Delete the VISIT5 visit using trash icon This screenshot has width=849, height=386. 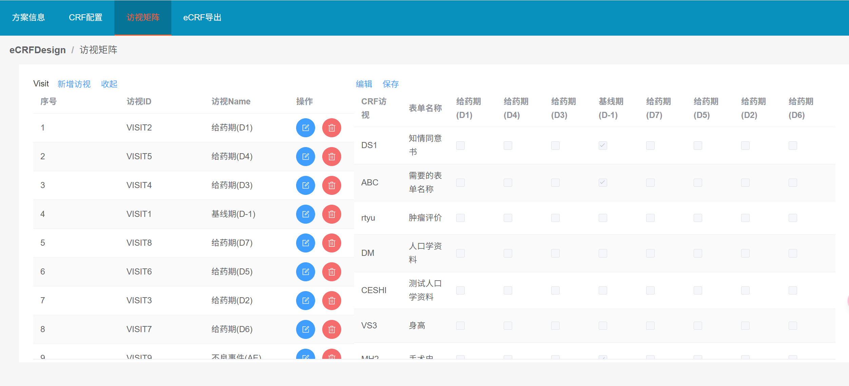(331, 157)
